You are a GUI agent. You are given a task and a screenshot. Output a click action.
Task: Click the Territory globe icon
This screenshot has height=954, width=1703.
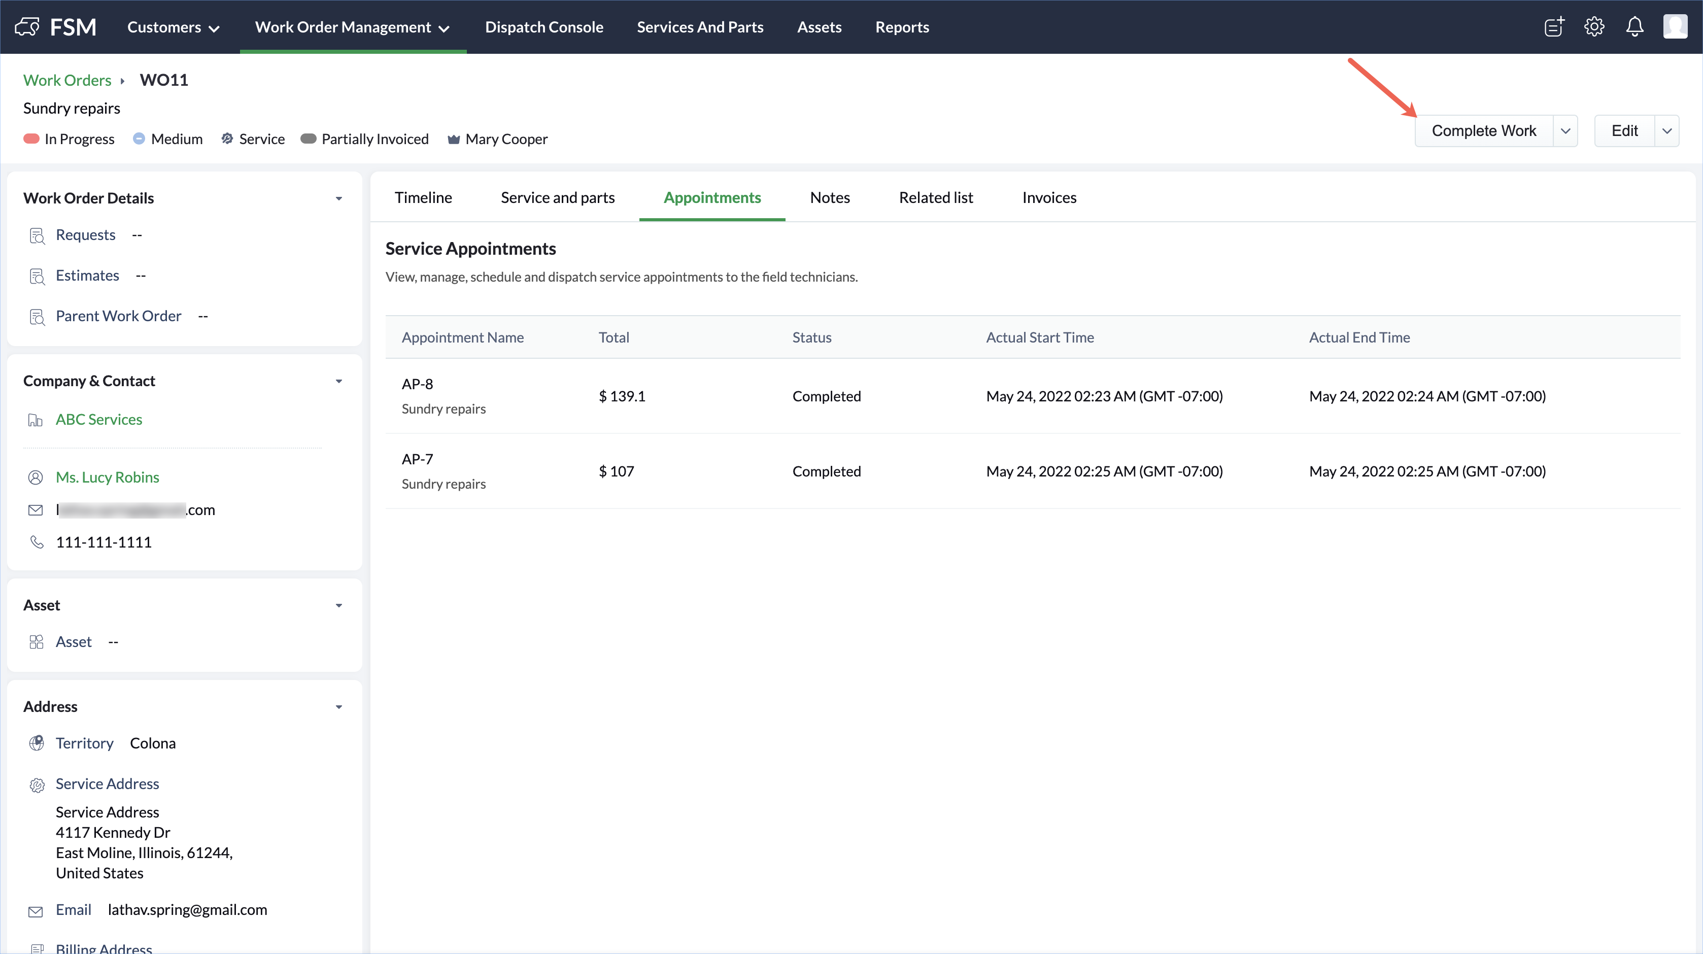[37, 743]
